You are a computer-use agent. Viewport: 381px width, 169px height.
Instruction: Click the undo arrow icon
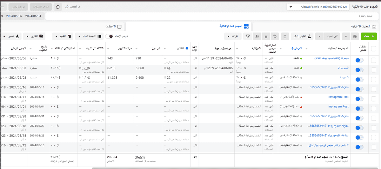coord(276,36)
